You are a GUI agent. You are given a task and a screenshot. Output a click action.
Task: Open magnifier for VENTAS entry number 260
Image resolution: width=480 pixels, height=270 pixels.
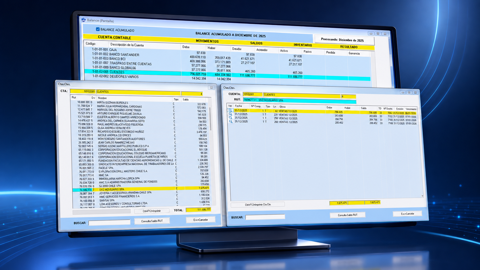click(x=231, y=121)
